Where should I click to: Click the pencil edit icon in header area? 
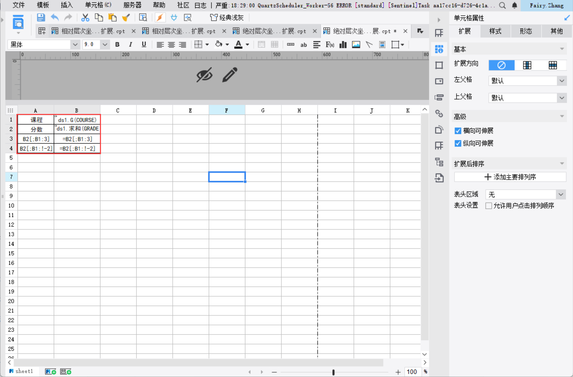pos(230,75)
